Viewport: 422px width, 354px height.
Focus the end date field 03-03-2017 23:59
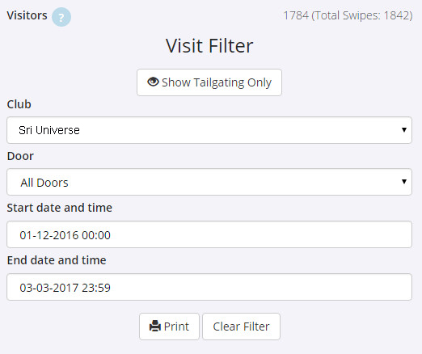(x=209, y=287)
